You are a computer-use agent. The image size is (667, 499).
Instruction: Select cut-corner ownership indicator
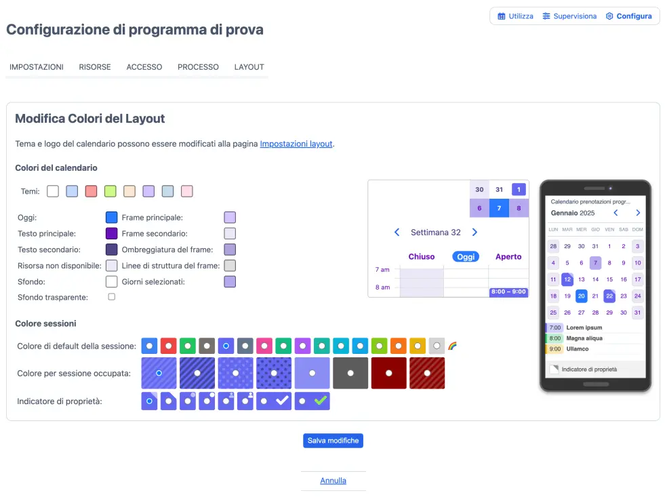pos(169,401)
